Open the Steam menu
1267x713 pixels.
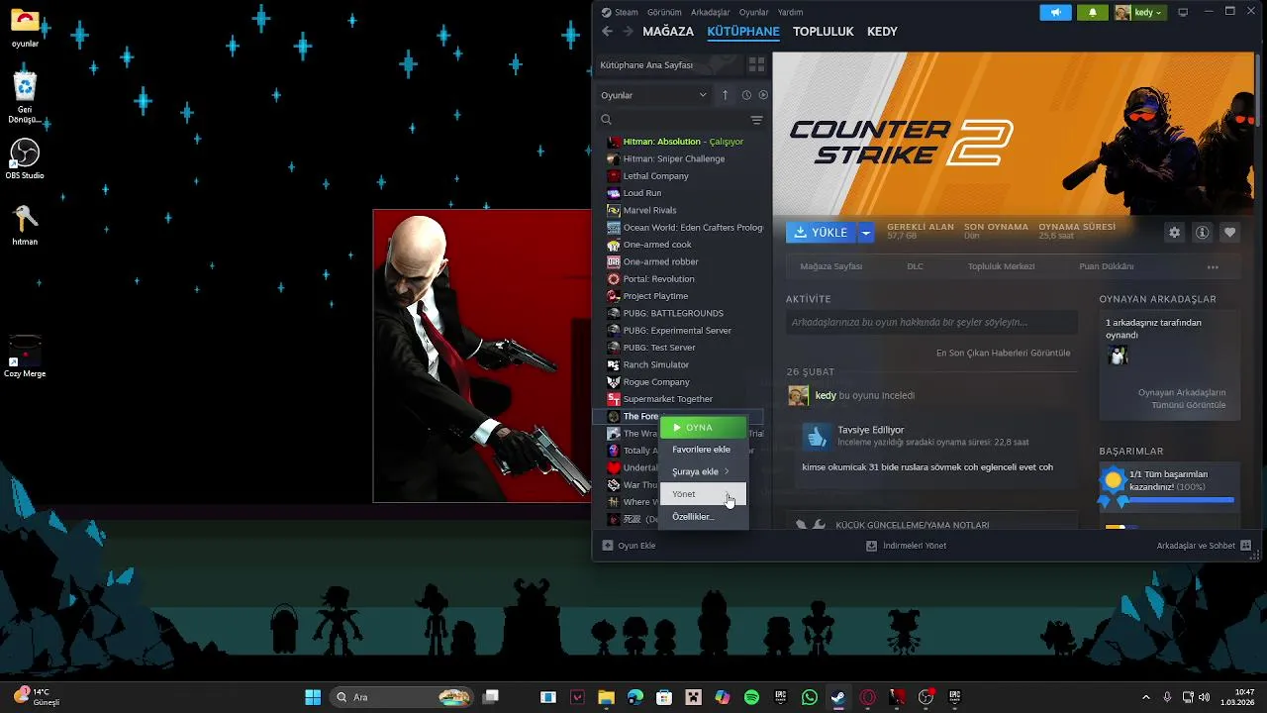coord(620,13)
